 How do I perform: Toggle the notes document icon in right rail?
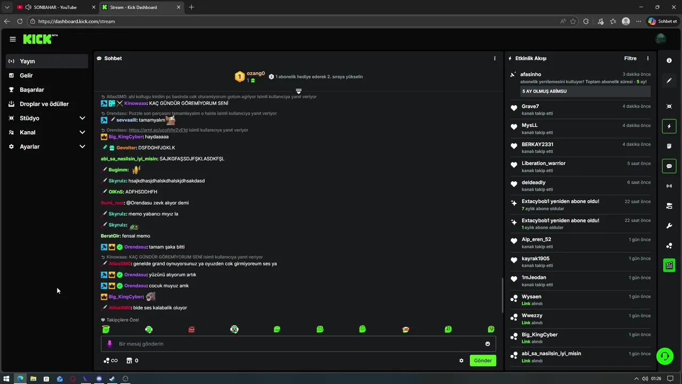669,146
